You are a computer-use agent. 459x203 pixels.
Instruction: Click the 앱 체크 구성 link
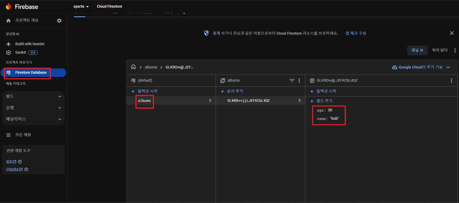coord(356,33)
